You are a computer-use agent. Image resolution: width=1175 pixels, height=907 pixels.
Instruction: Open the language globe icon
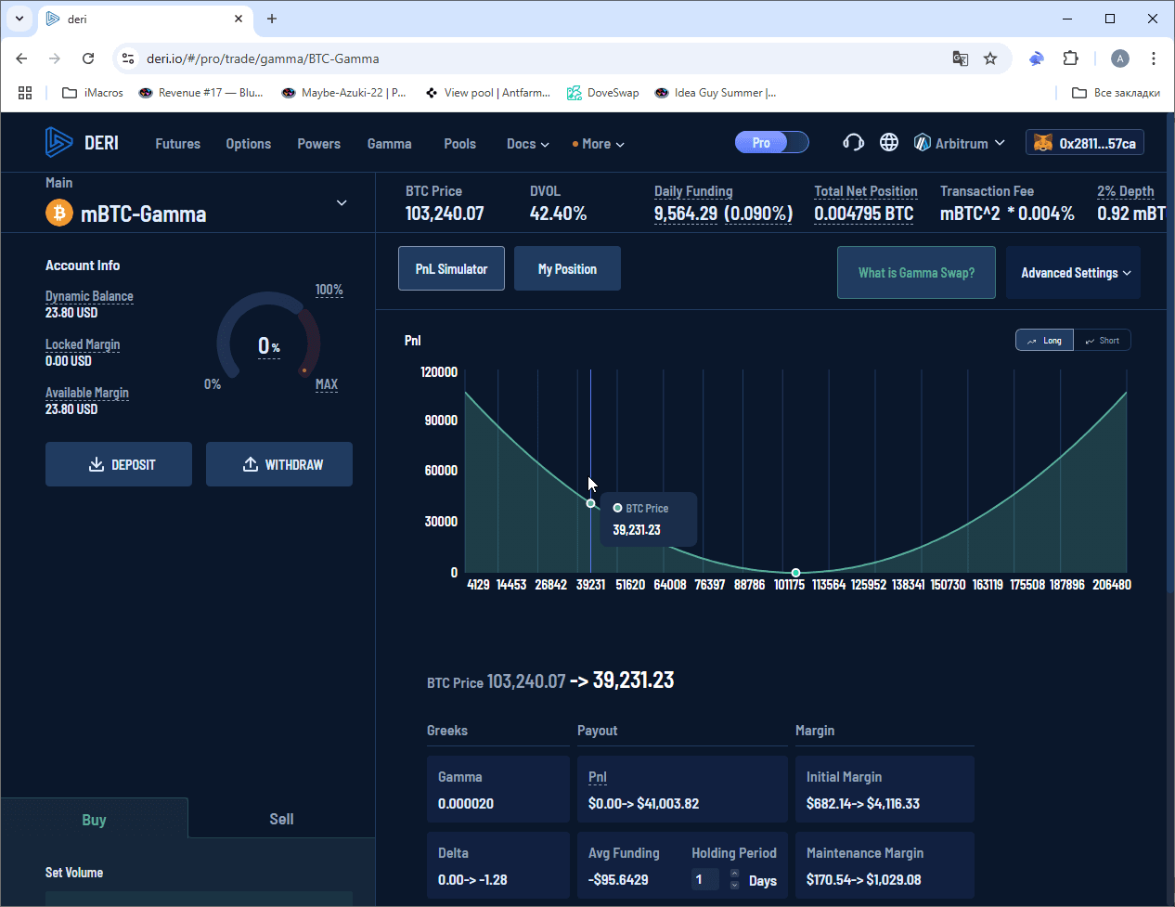click(889, 142)
